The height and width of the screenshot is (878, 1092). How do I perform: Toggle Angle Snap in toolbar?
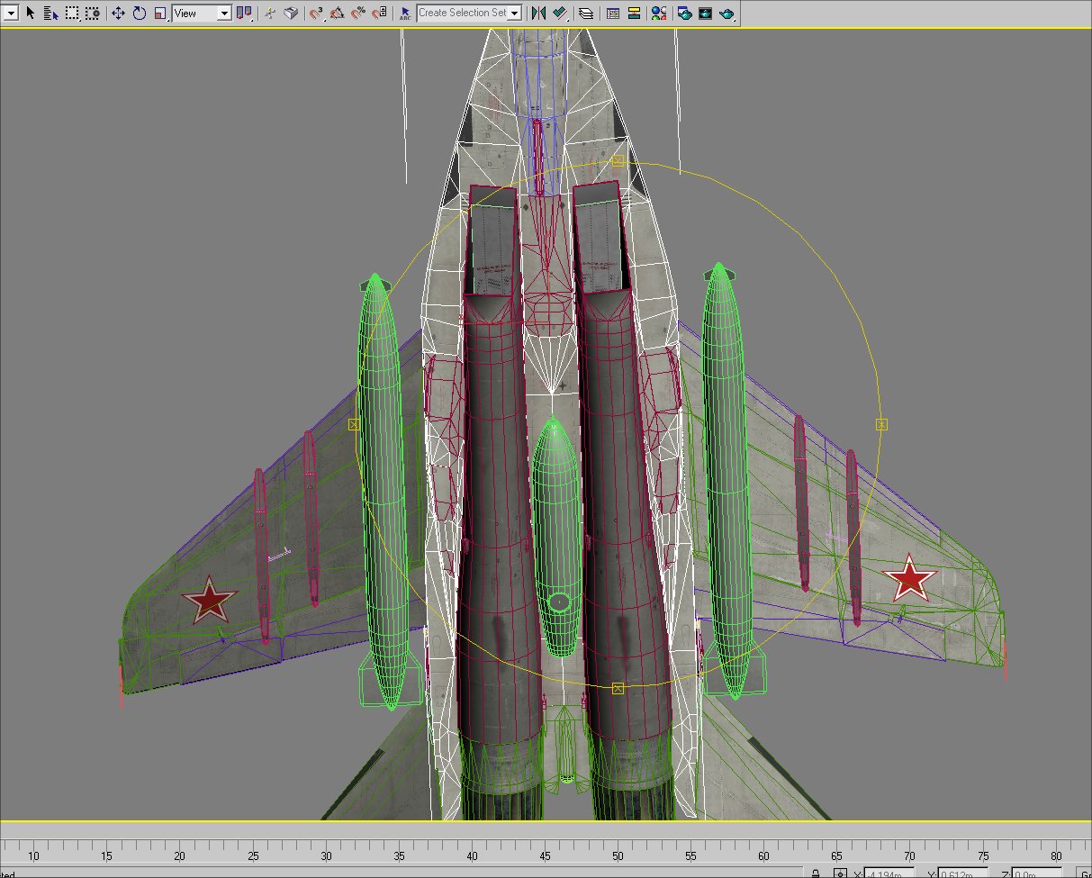coord(338,13)
